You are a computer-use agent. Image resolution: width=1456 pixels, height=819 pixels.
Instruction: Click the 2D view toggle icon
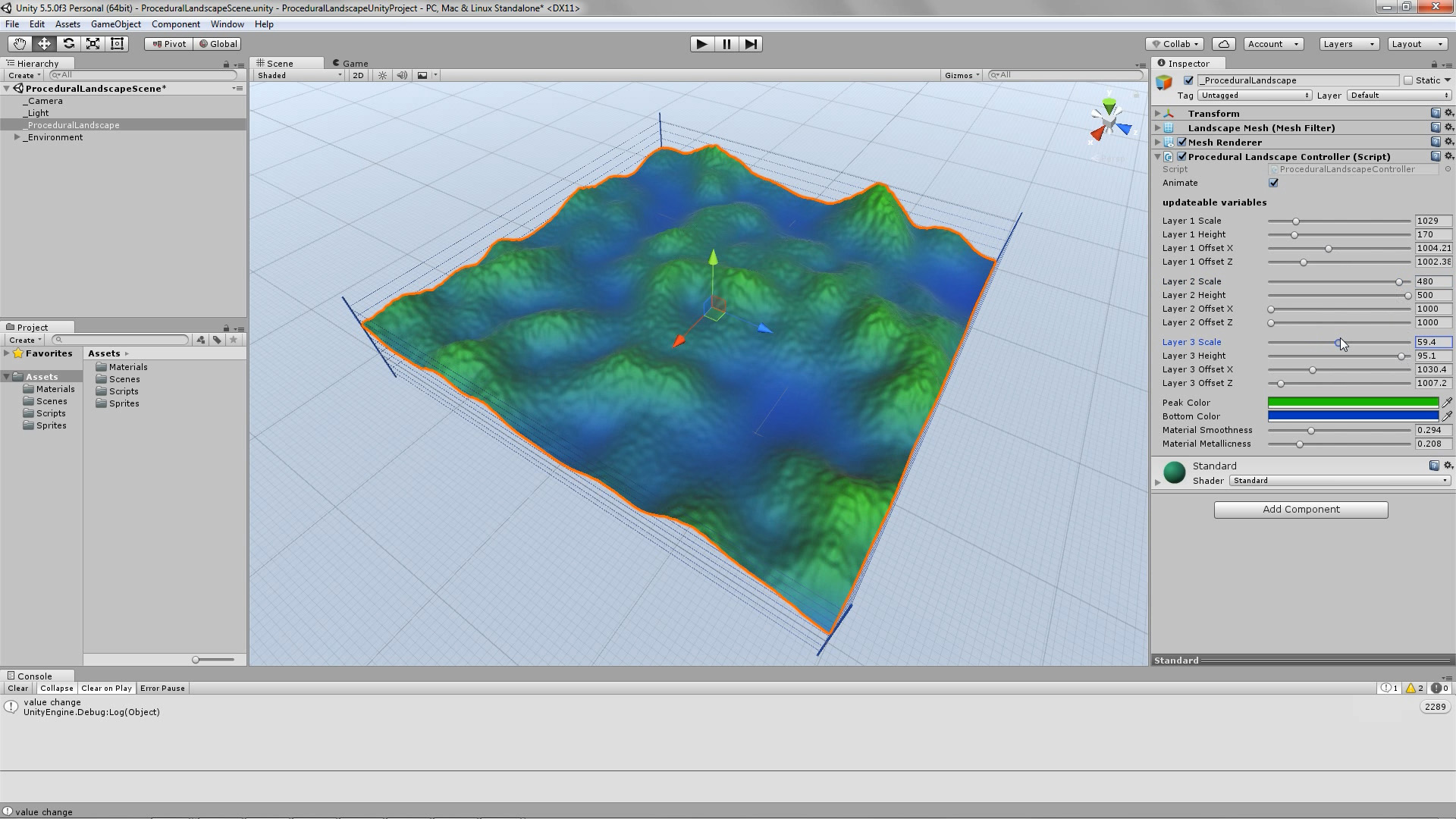click(x=358, y=75)
